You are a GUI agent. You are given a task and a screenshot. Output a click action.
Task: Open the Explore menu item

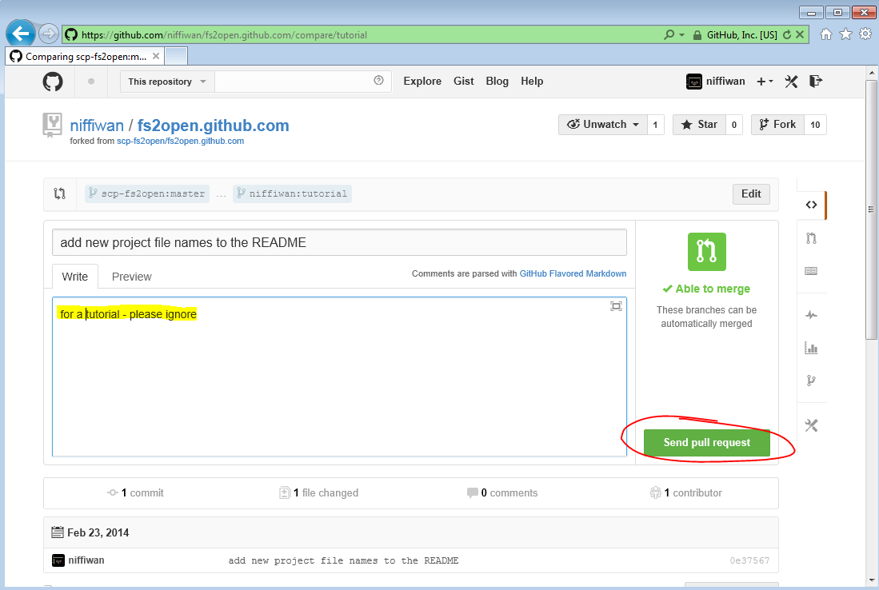pyautogui.click(x=422, y=82)
